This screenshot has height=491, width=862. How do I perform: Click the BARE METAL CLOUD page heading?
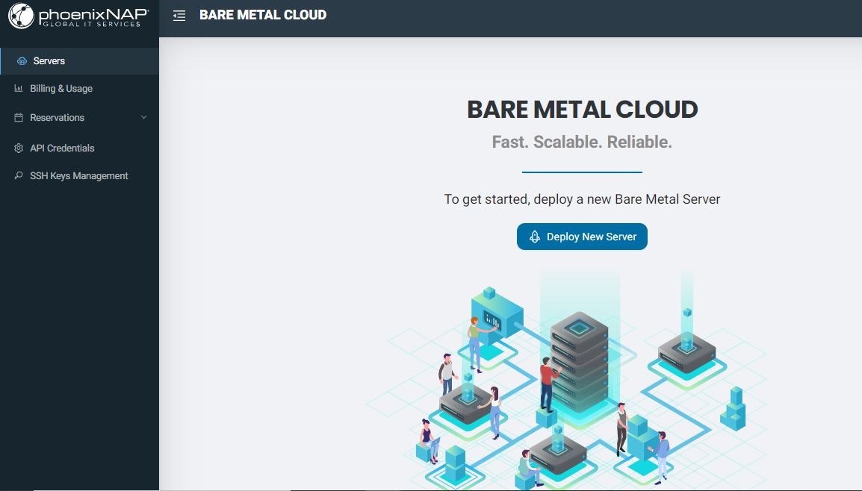[x=582, y=109]
